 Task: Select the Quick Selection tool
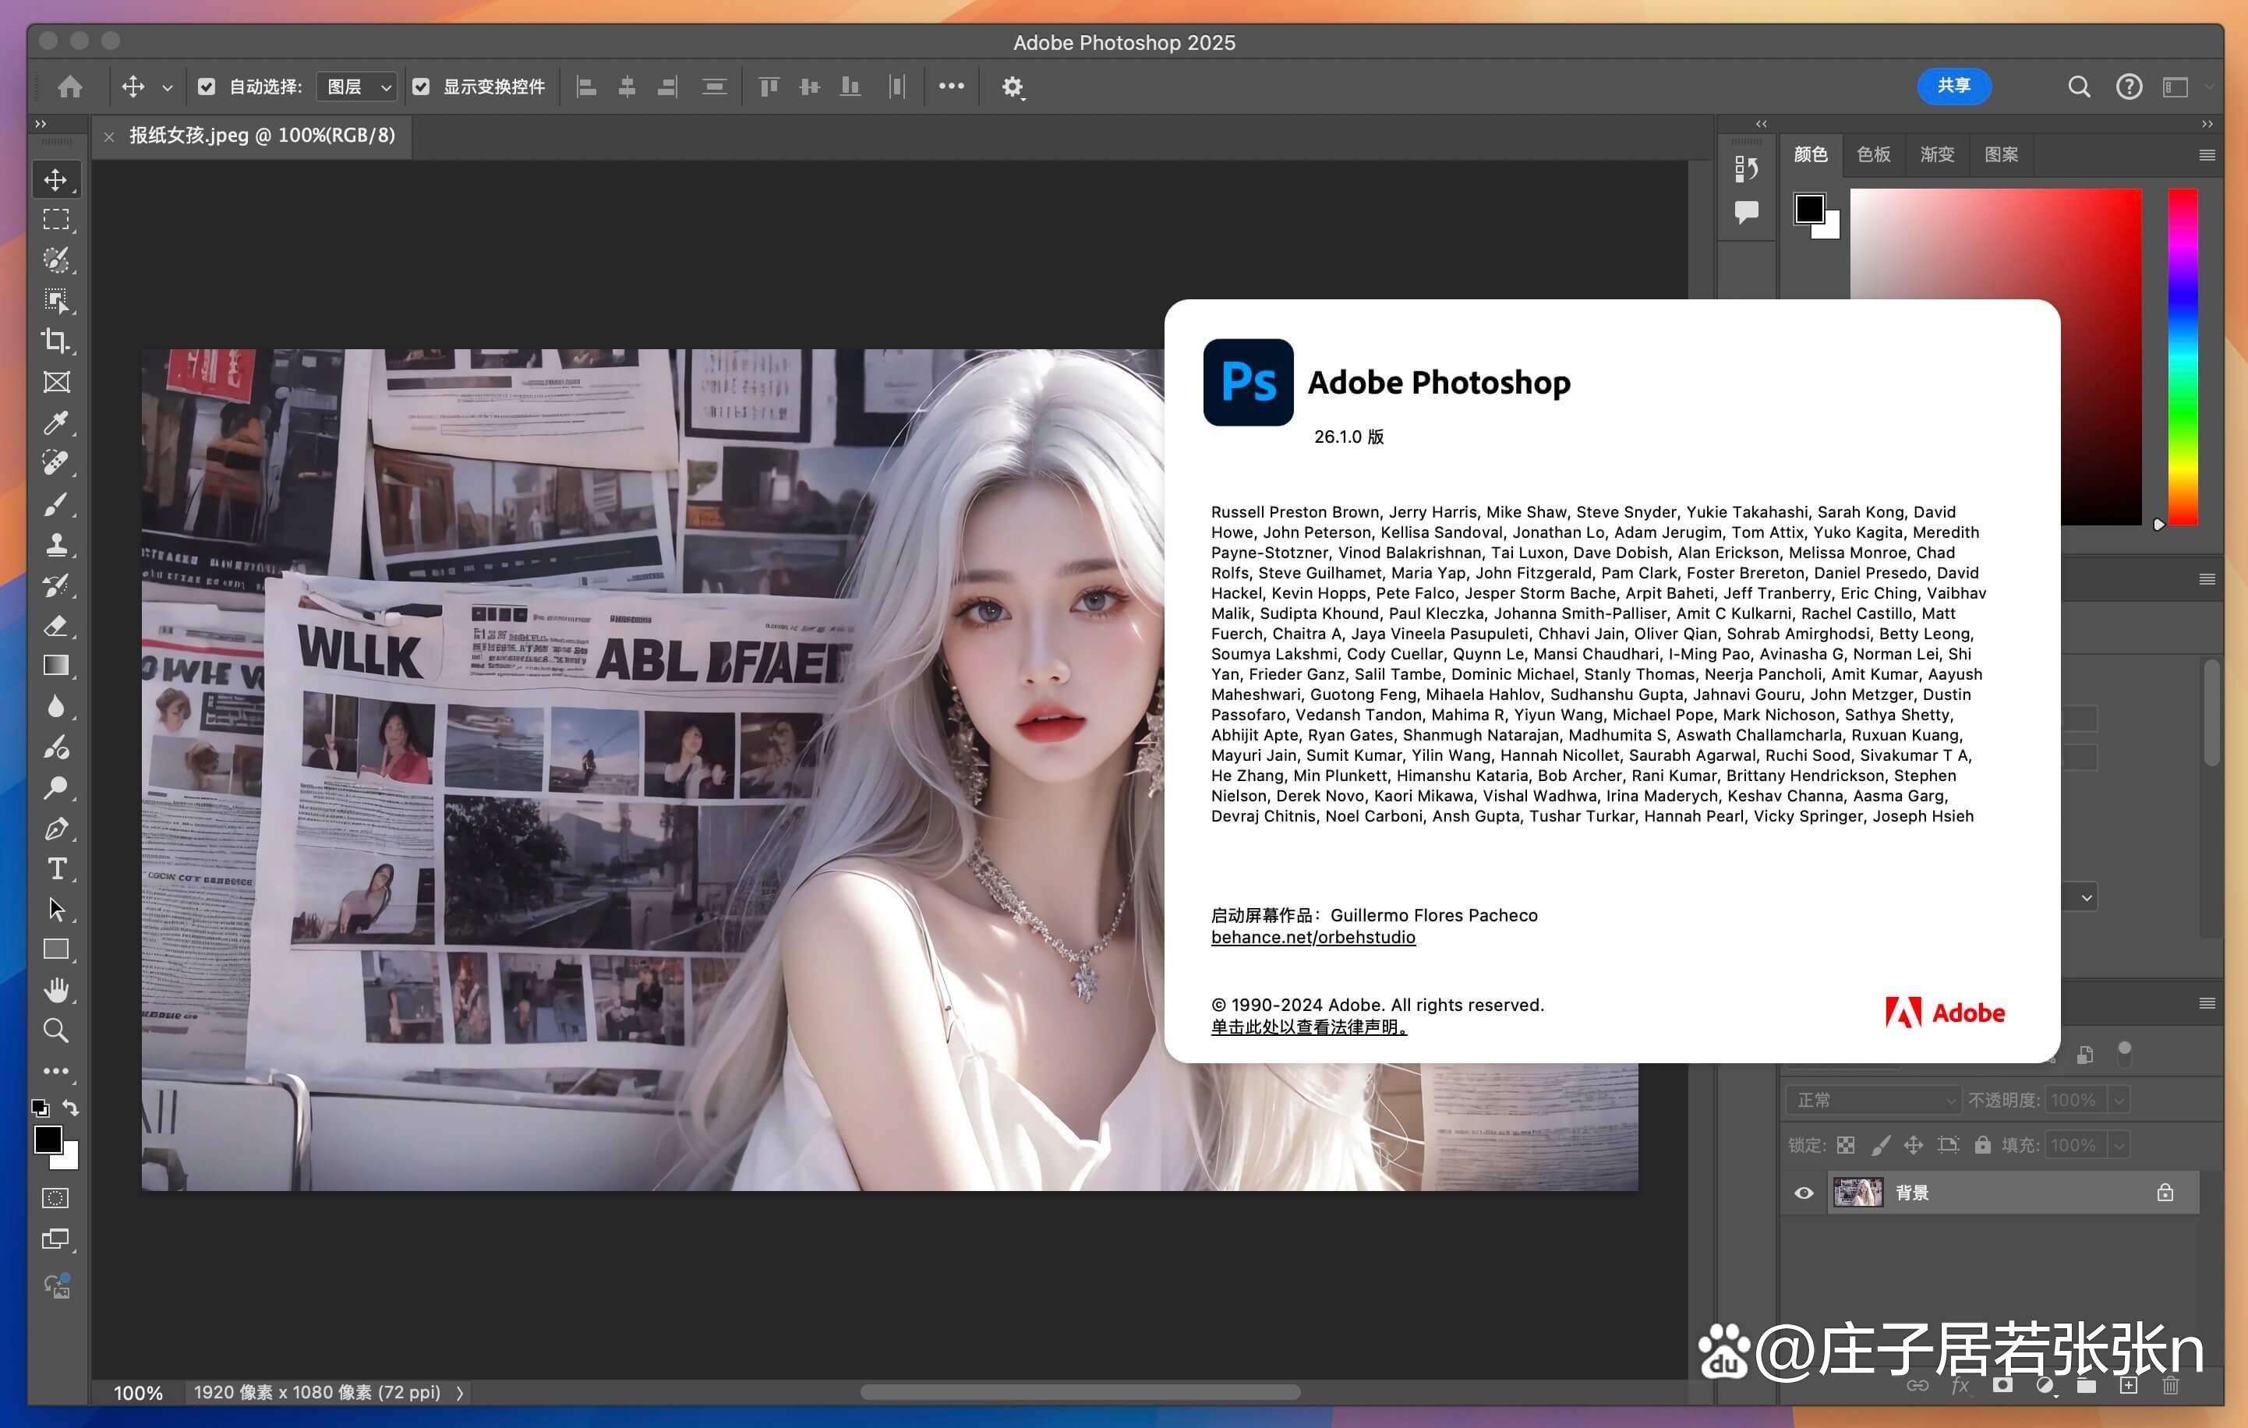tap(56, 260)
